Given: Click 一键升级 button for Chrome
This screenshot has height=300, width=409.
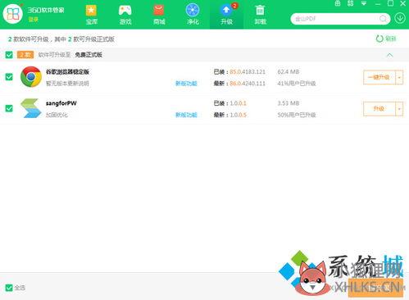Looking at the screenshot, I should [379, 78].
